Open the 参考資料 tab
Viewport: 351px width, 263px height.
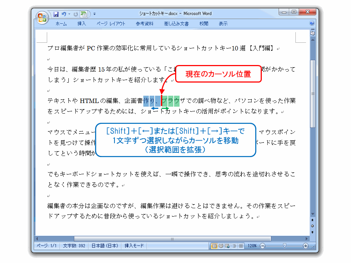click(145, 24)
